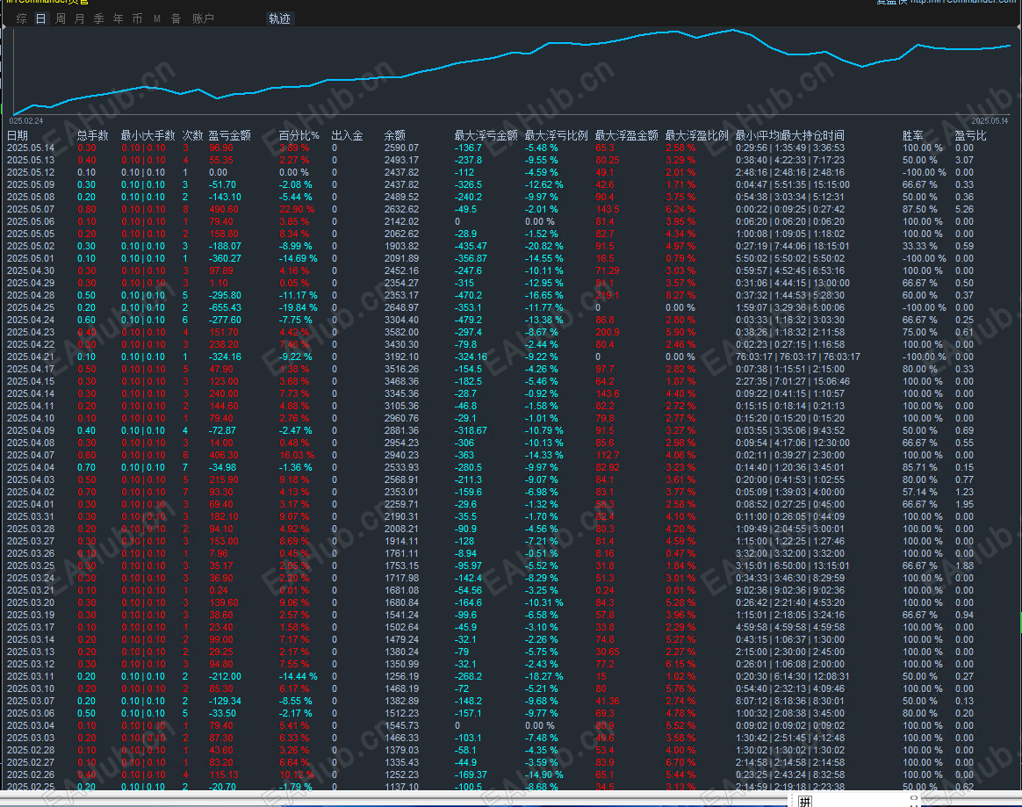Click the 8.27 % max floating profit ratio
Screen dimensions: 1022x807
(680, 295)
